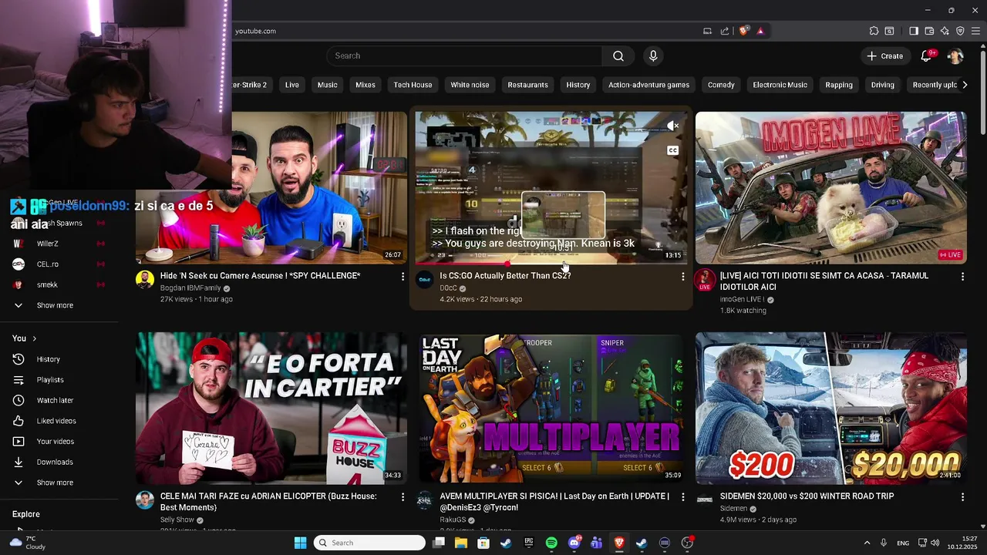
Task: Show hidden system tray icons chevron
Action: point(867,543)
